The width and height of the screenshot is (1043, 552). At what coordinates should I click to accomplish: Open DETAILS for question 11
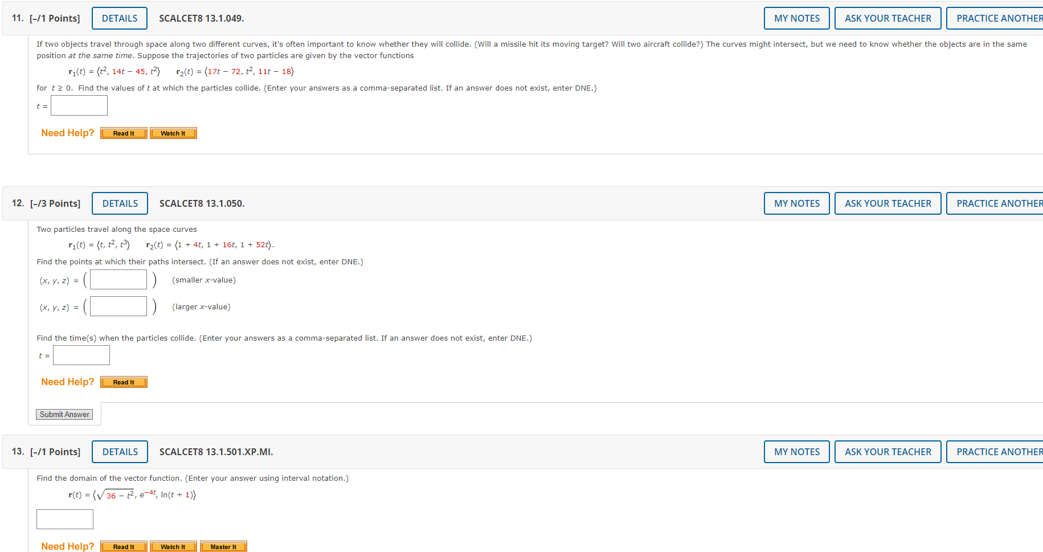(x=120, y=18)
